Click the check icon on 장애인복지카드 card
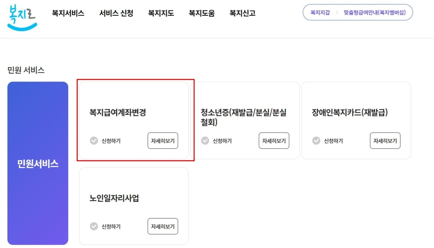 pos(316,141)
